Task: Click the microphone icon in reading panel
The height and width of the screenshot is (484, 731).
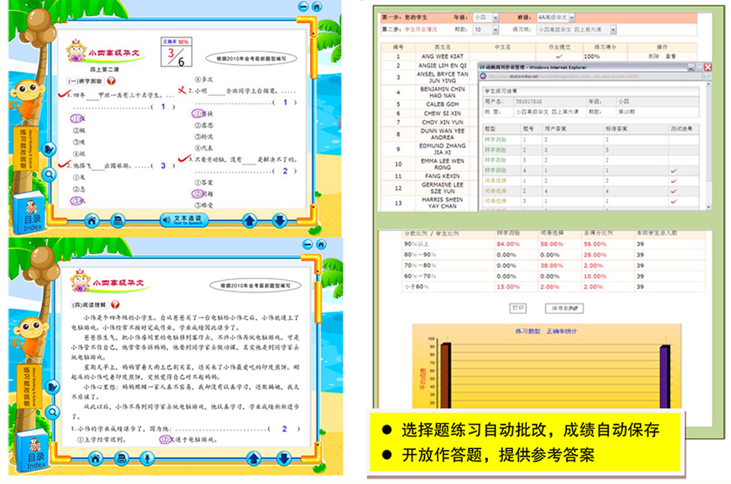Action: pyautogui.click(x=147, y=459)
